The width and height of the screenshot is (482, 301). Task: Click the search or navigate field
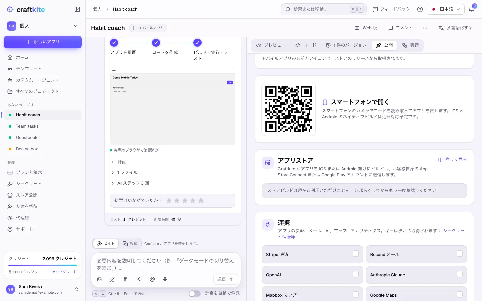tap(324, 9)
